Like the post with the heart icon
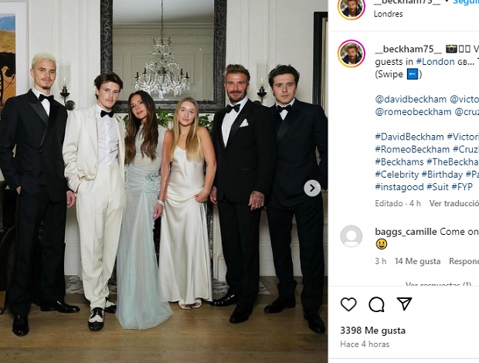This screenshot has height=363, width=479. [x=348, y=304]
